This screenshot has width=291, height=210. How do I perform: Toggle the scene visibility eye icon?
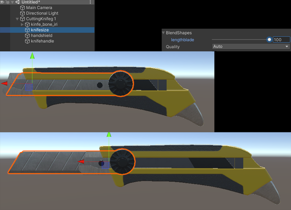pos(2,2)
